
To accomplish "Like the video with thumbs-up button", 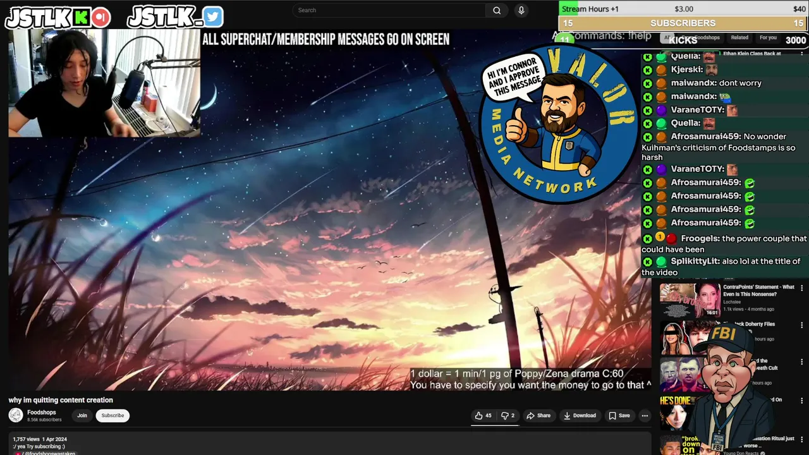I will point(484,416).
